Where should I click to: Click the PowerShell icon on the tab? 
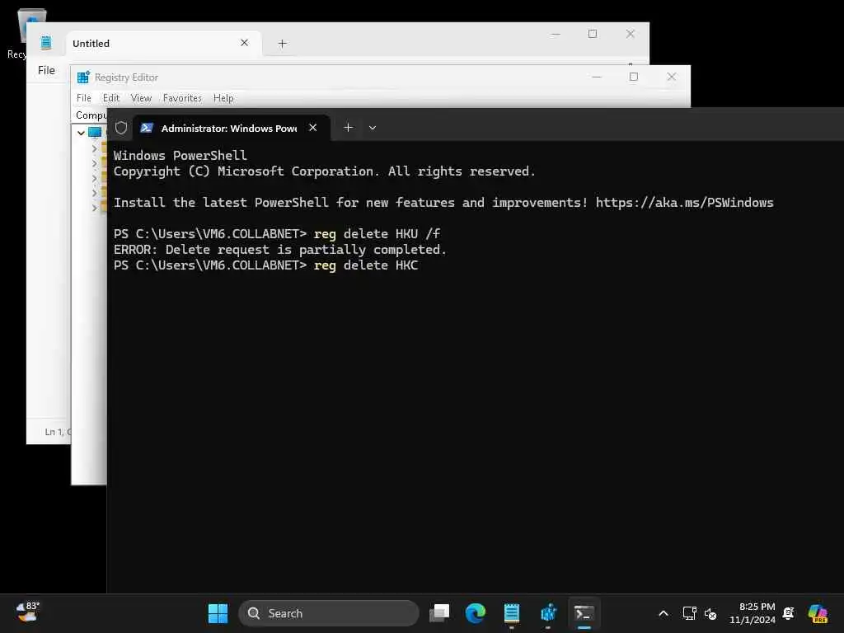coord(147,128)
